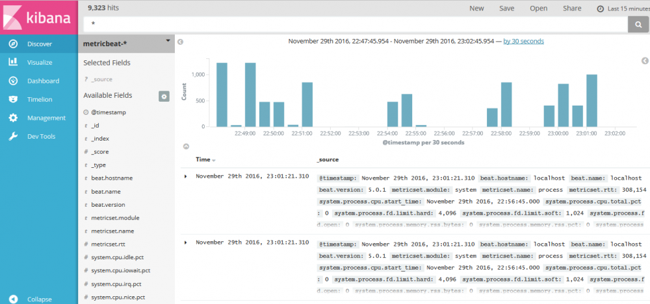Click the question mark icon of _source
650x304 pixels.
click(86, 79)
